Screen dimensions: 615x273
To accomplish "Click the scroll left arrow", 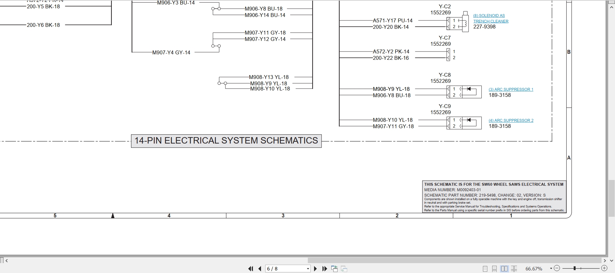I will pyautogui.click(x=7, y=261).
